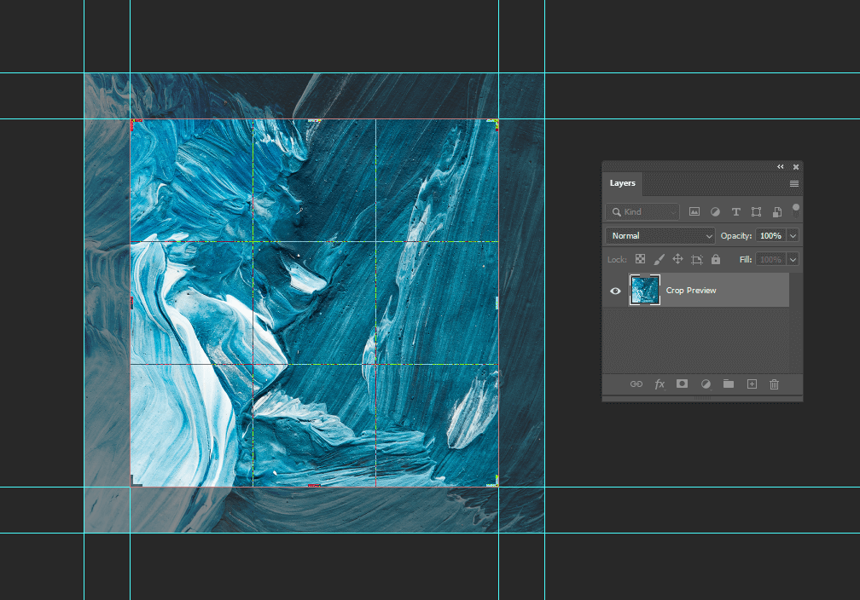This screenshot has height=600, width=860.
Task: Click the left-middle crop edge handle
Action: (x=131, y=303)
